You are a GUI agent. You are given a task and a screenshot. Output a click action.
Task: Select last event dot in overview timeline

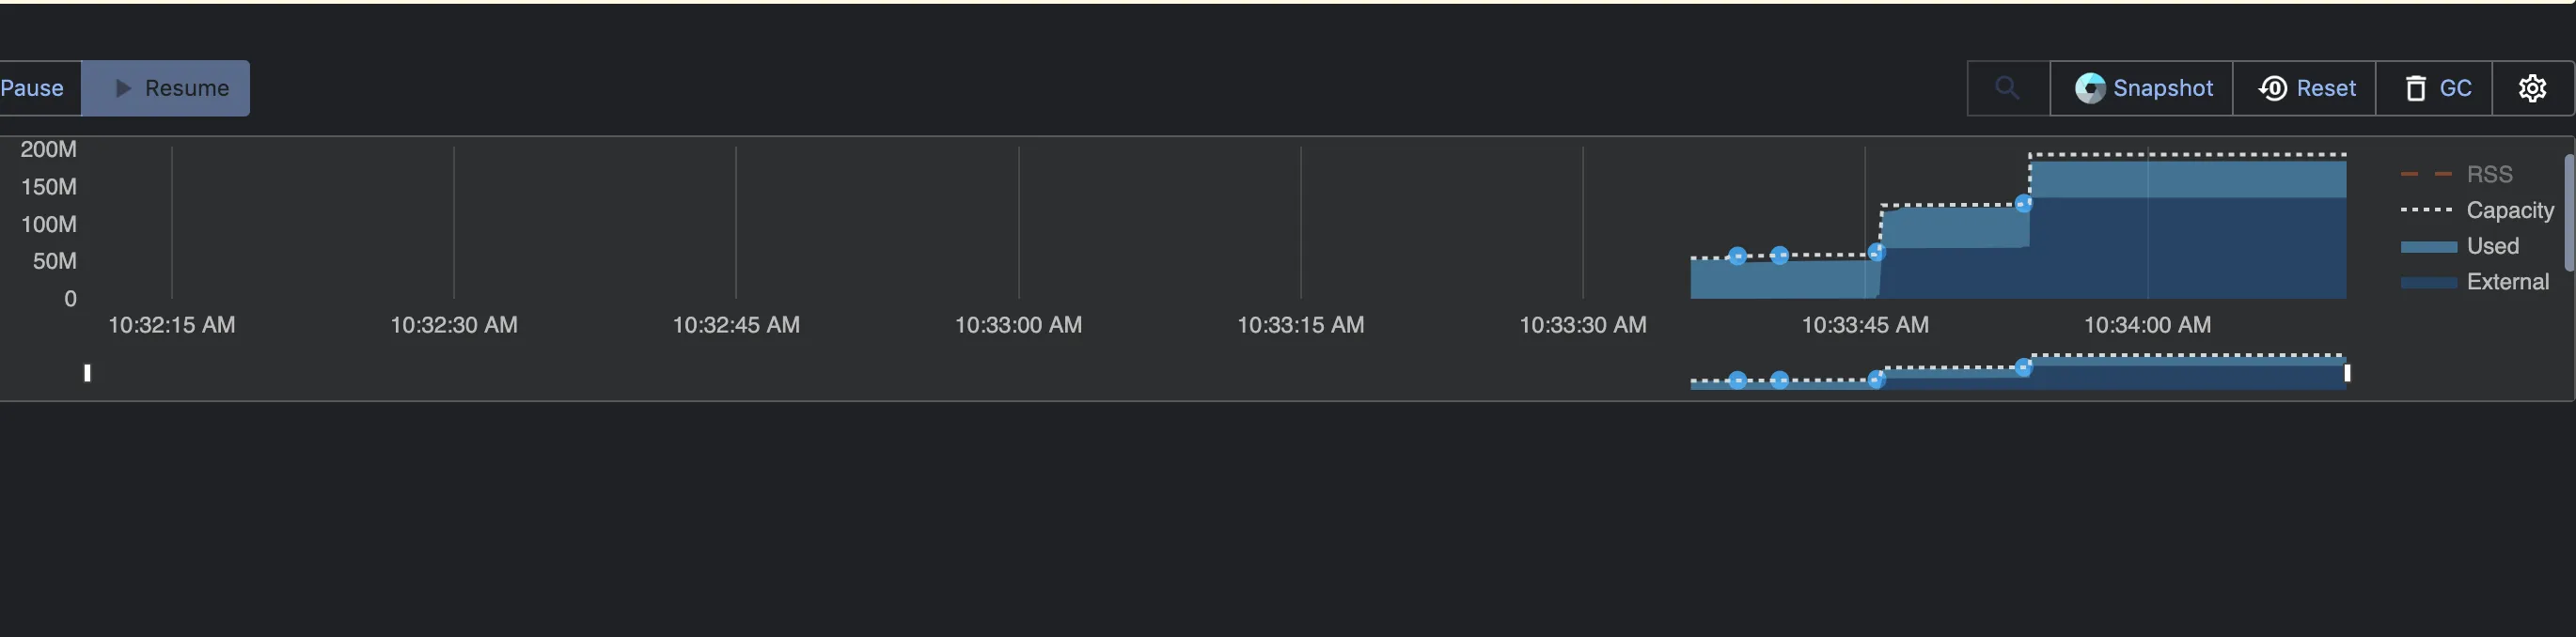pos(2023,367)
